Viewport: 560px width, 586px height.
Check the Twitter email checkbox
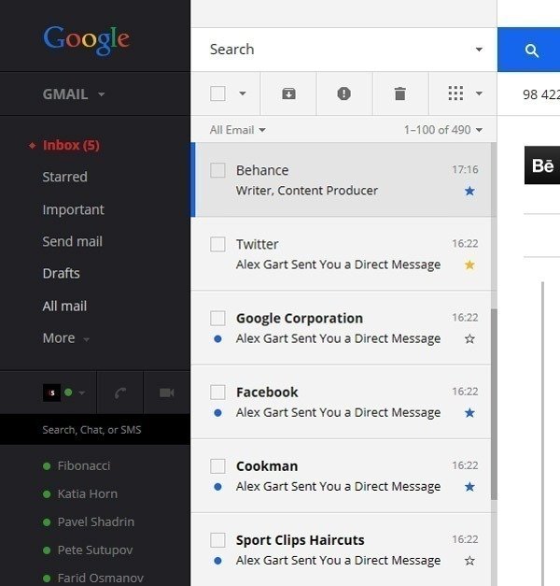pos(217,244)
